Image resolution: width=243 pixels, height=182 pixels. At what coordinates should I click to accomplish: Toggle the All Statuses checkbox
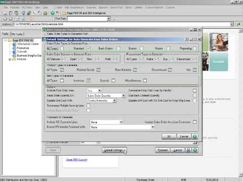tap(63, 59)
